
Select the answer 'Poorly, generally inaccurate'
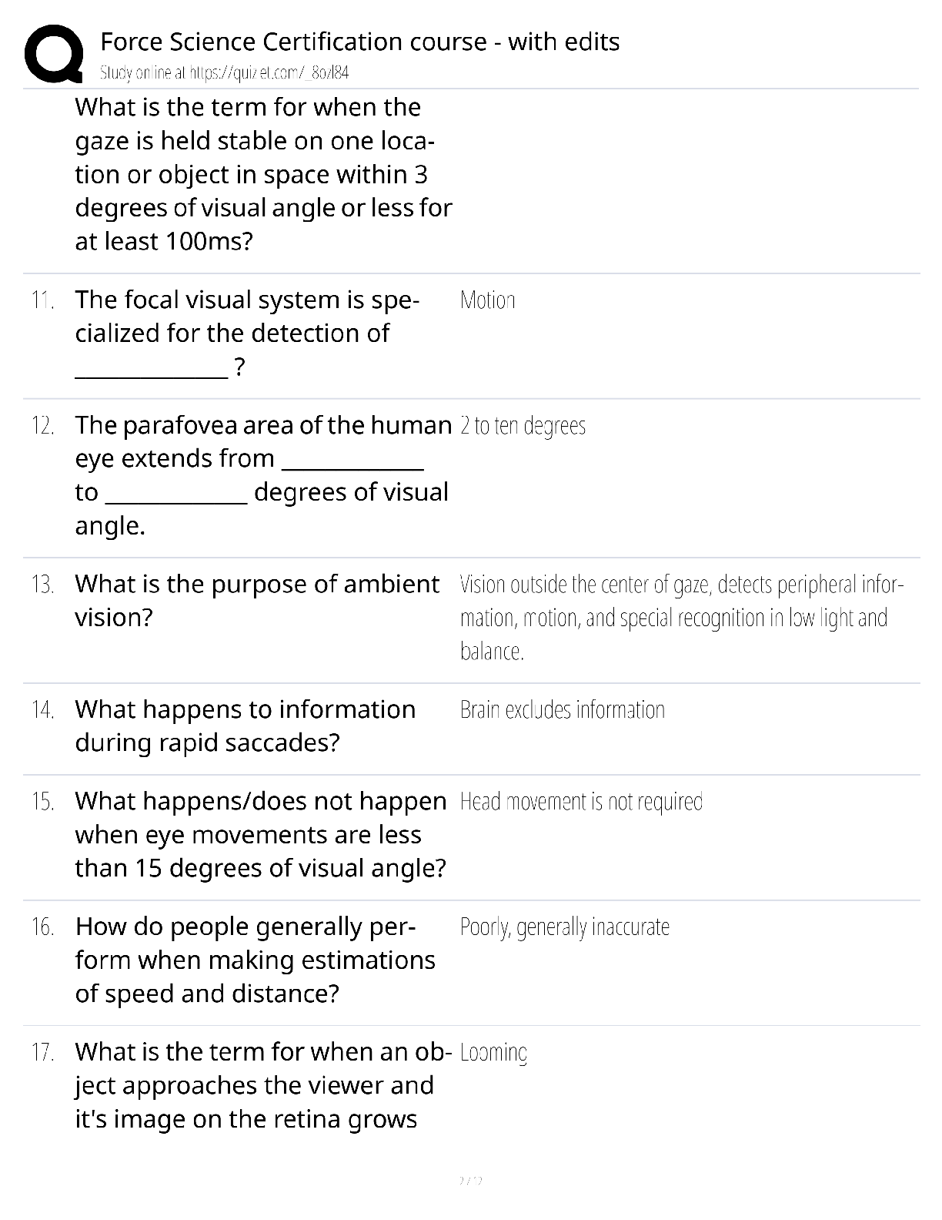[x=564, y=927]
